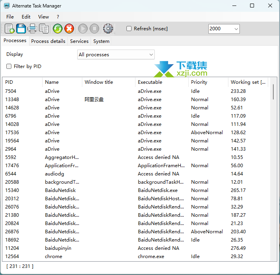Select the chrome process PID 12564
Screen dimensions: 280x275
136,257
